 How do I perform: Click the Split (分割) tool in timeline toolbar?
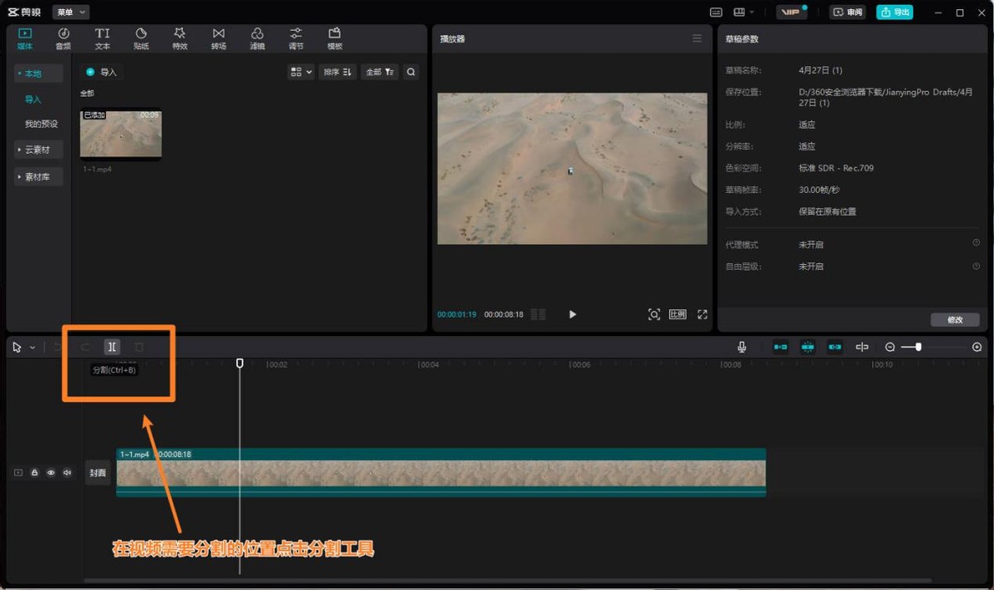click(x=112, y=348)
